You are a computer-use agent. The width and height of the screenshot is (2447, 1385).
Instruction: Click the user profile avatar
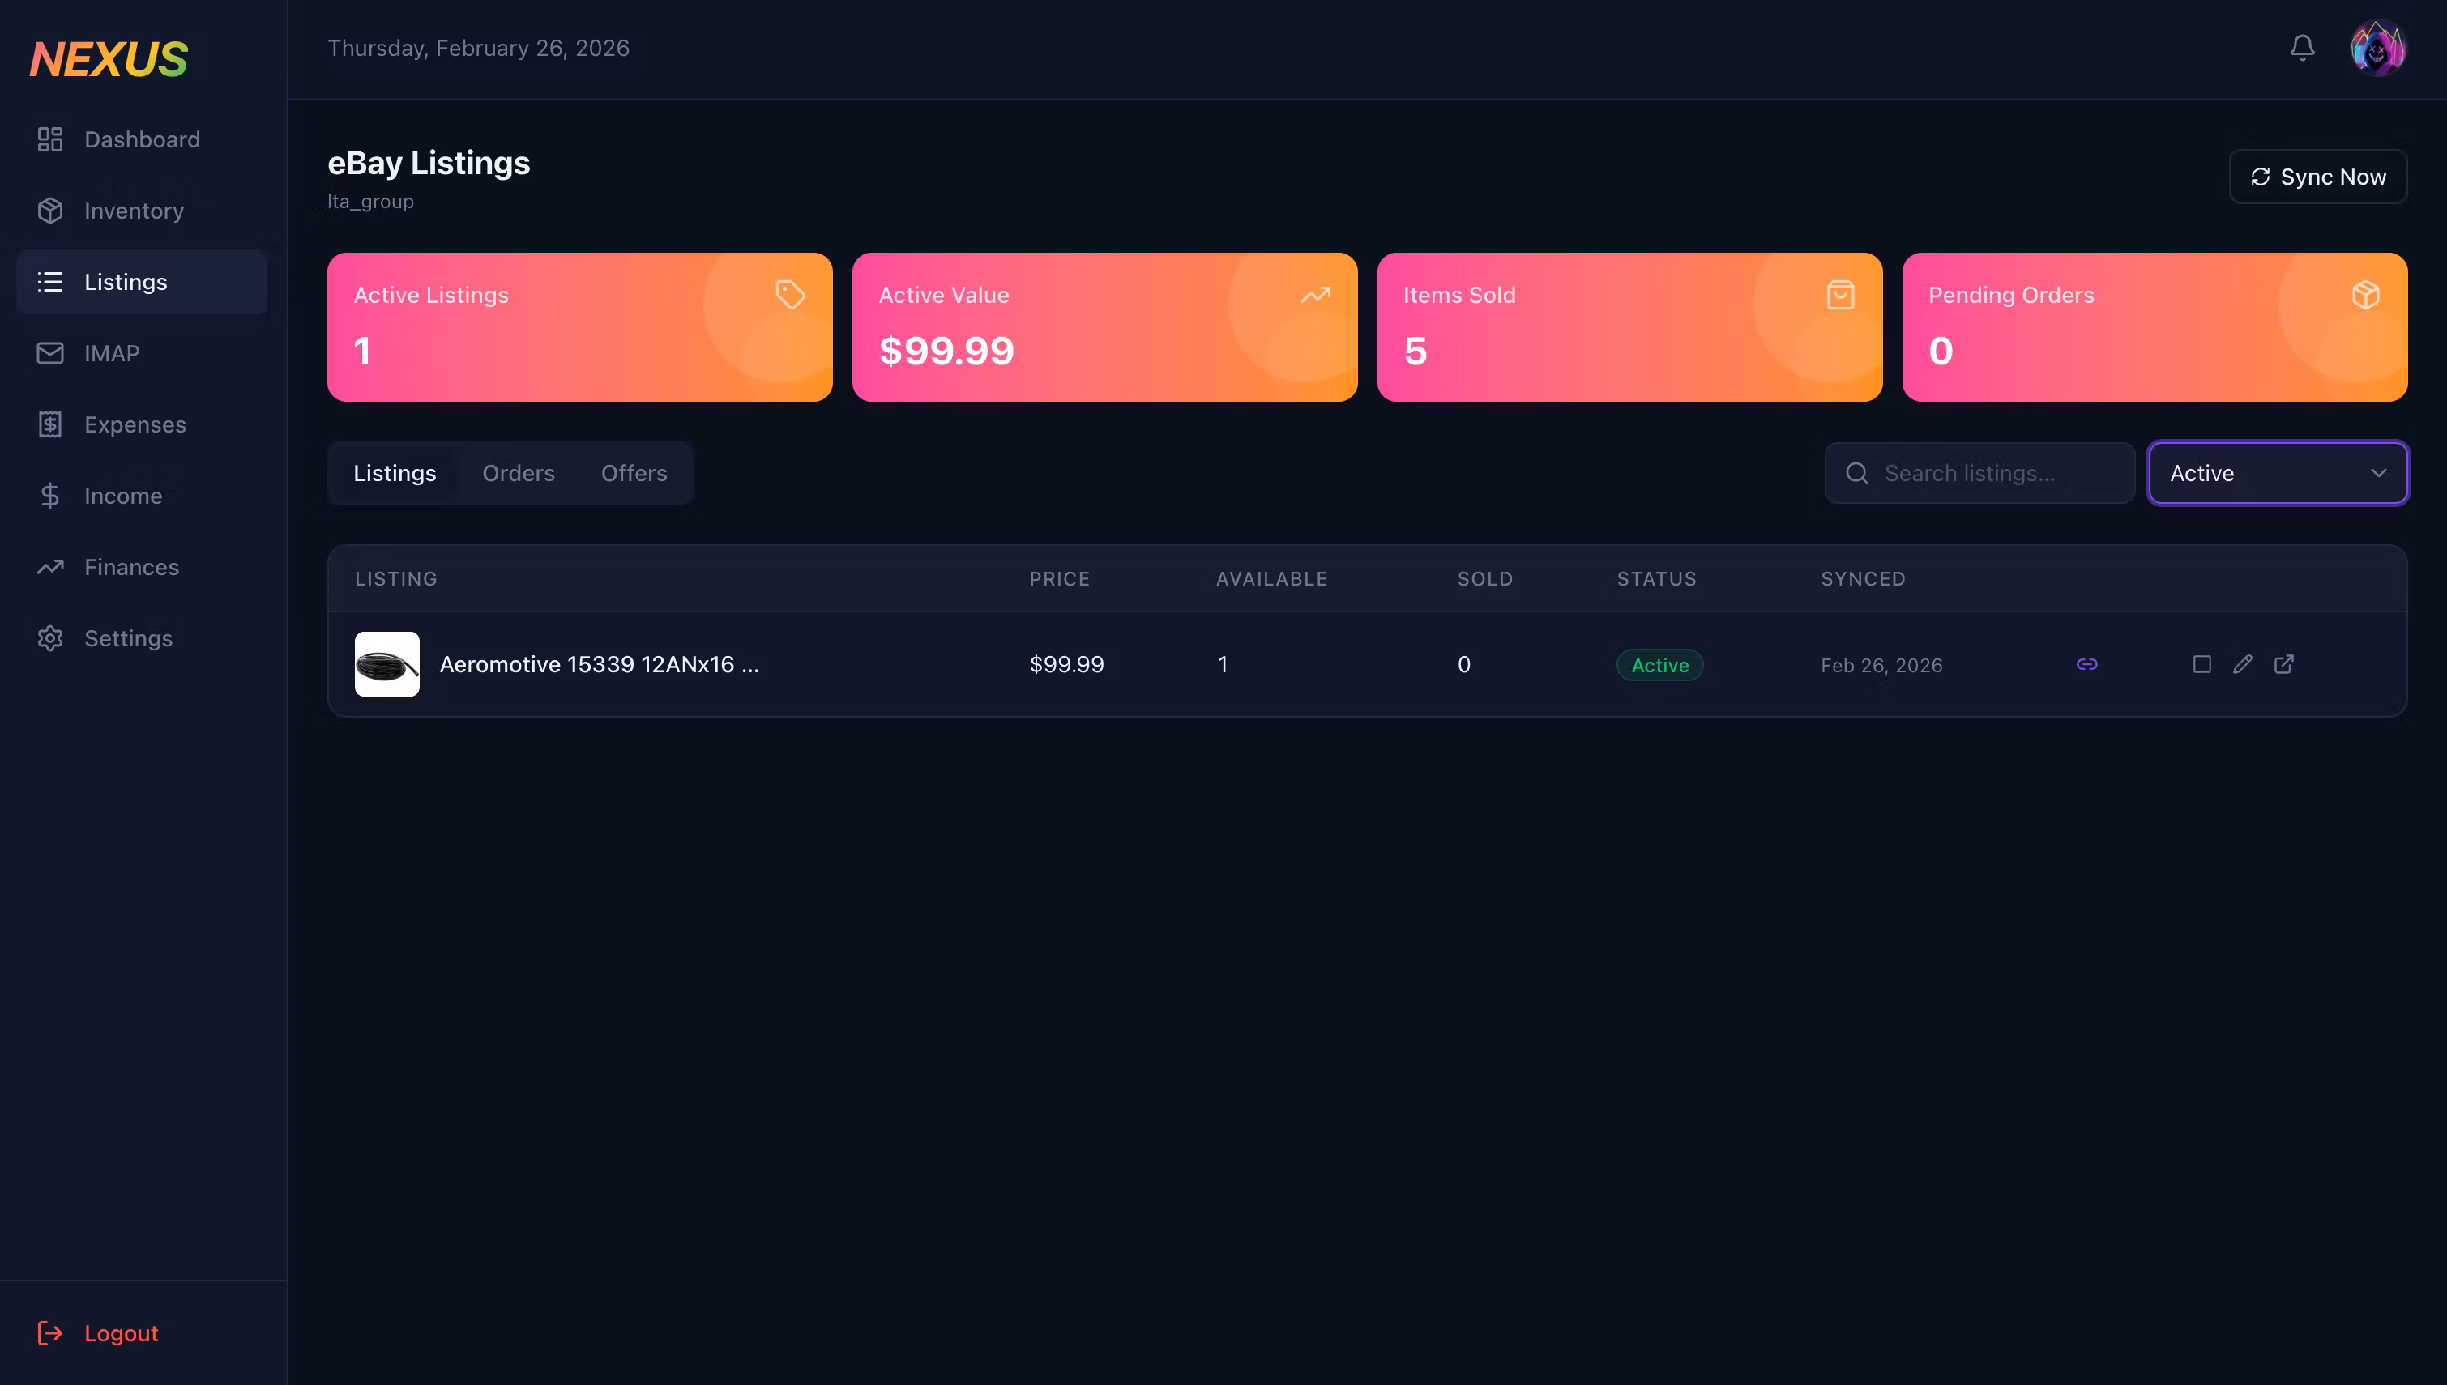pos(2377,48)
